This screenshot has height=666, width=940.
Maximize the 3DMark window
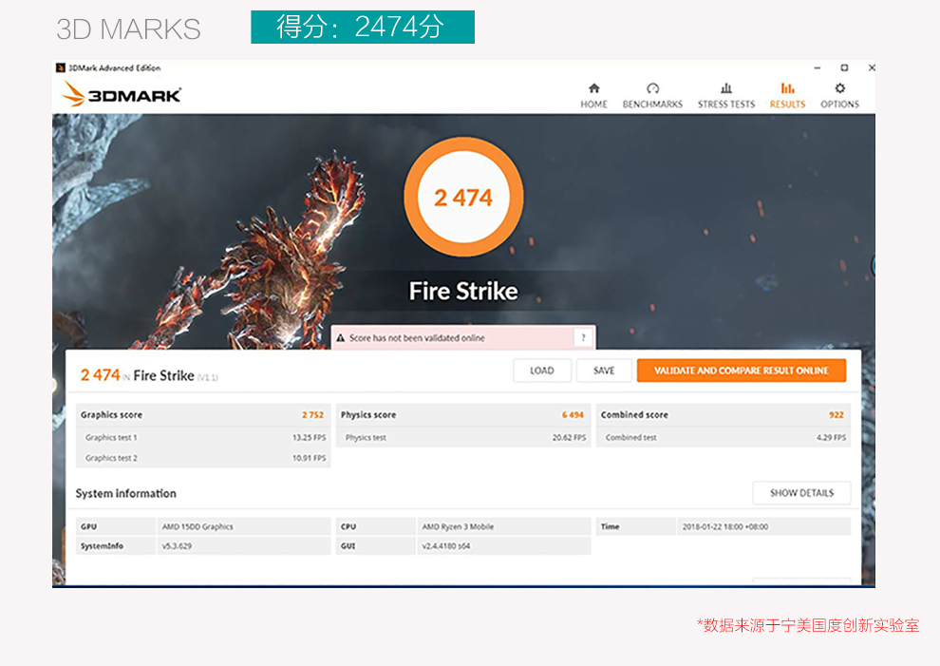pos(844,67)
